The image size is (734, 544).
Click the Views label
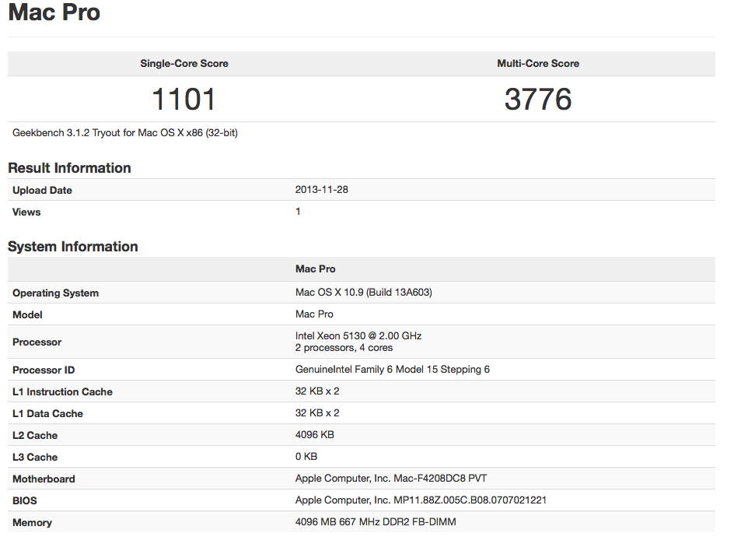26,212
